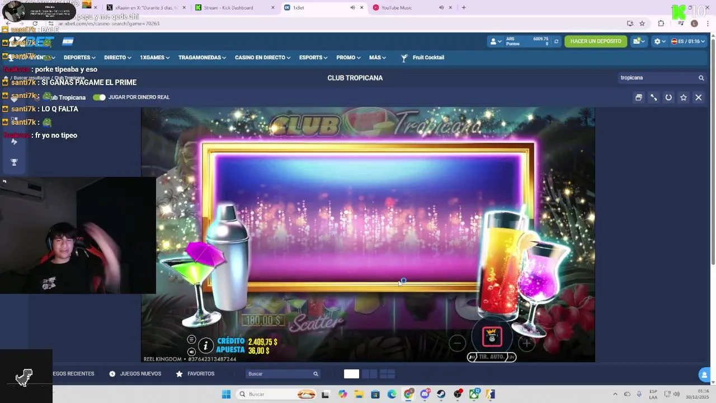
Task: Show hidden system tray icons
Action: coord(615,394)
